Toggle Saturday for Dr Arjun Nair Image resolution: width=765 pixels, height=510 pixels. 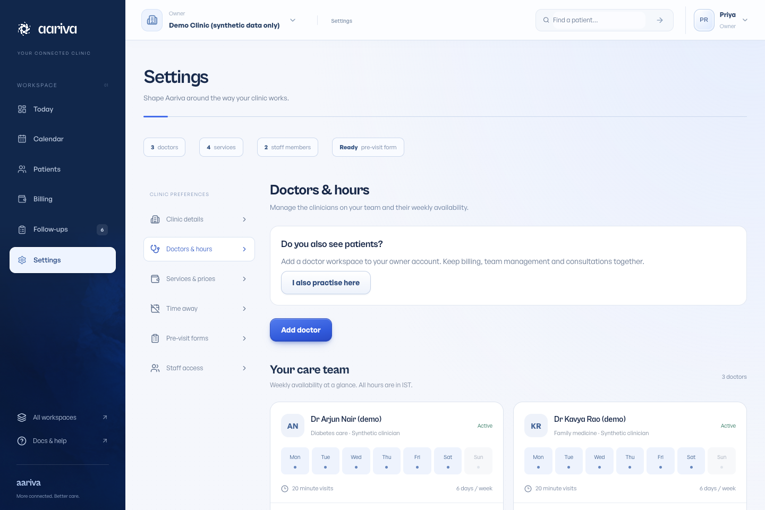click(x=448, y=461)
